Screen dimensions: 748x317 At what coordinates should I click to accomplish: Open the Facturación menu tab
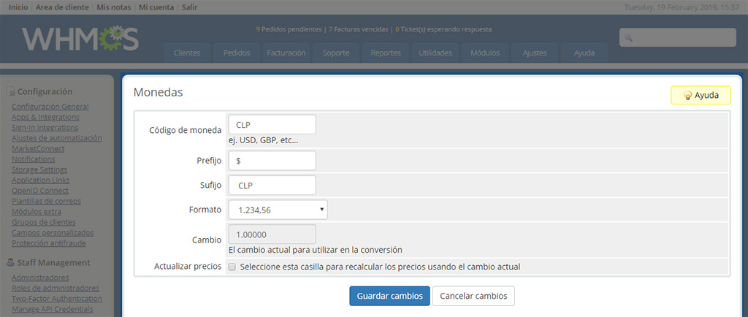[286, 53]
